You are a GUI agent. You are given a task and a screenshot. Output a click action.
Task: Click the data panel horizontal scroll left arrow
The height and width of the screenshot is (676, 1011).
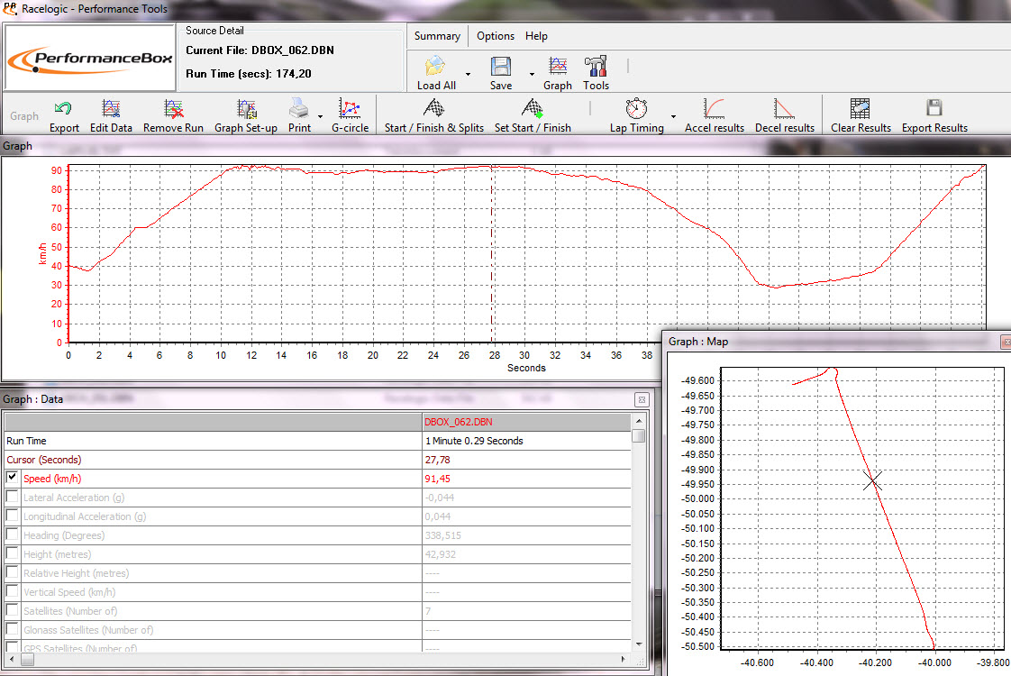[x=11, y=659]
